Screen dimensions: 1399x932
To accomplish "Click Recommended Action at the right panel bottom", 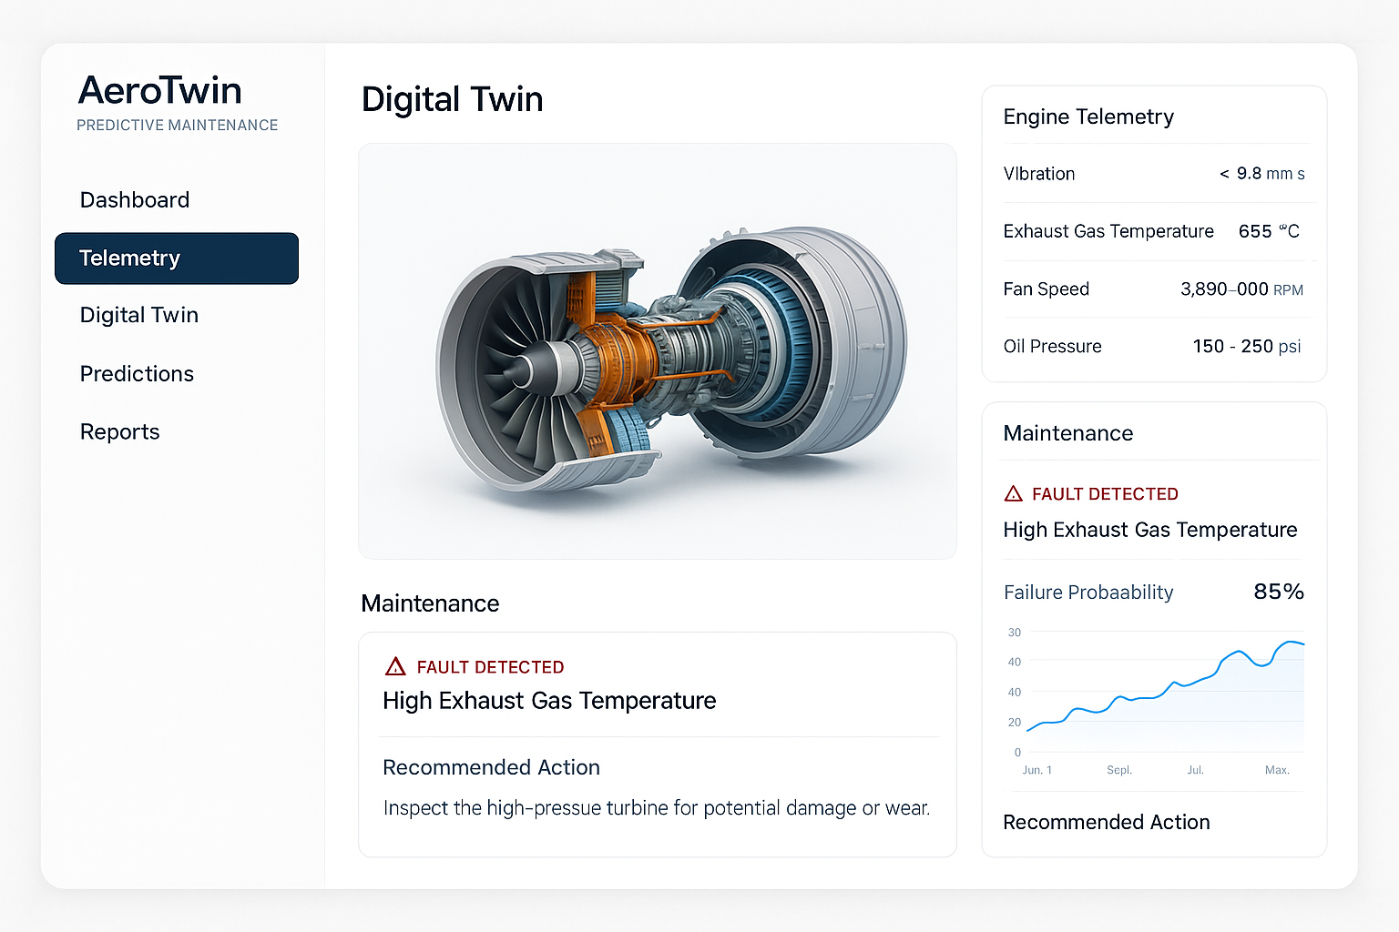I will click(1107, 823).
